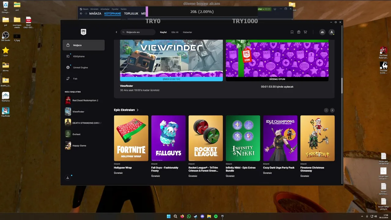Open the Epic downloads icon in sidebar
The width and height of the screenshot is (391, 220).
pyautogui.click(x=68, y=178)
